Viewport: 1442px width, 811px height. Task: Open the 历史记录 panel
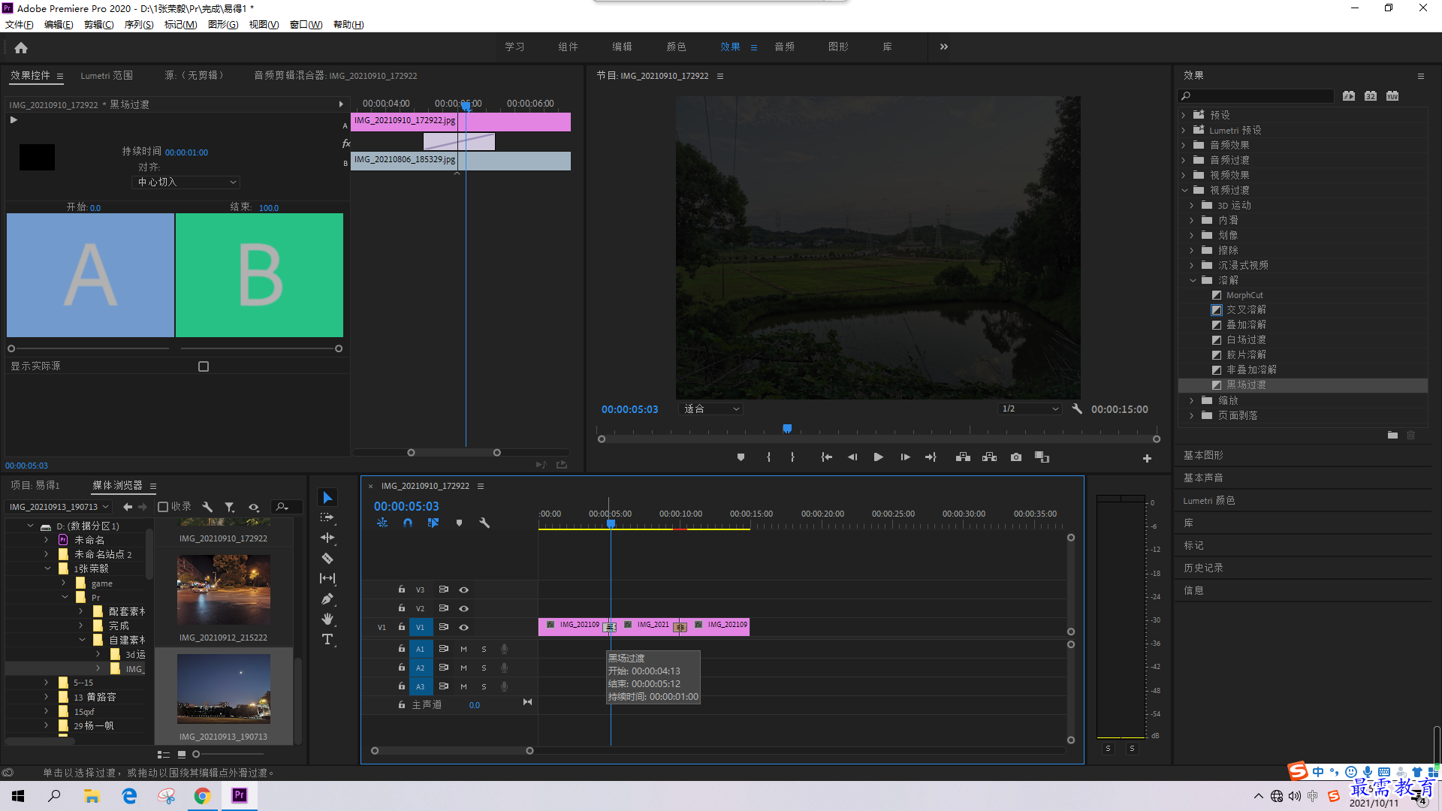click(1203, 568)
